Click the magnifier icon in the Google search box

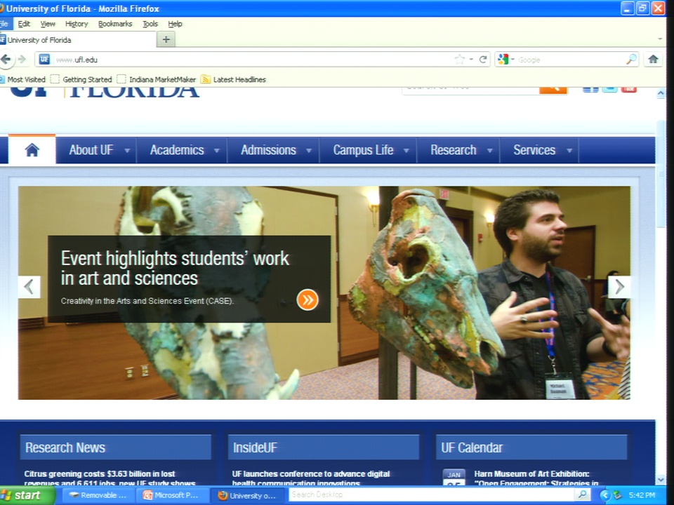coord(631,59)
